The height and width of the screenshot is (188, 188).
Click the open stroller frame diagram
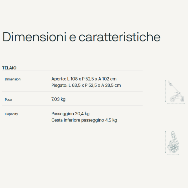coord(176,91)
